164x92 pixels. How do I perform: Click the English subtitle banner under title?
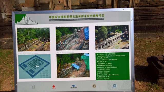point(77,19)
